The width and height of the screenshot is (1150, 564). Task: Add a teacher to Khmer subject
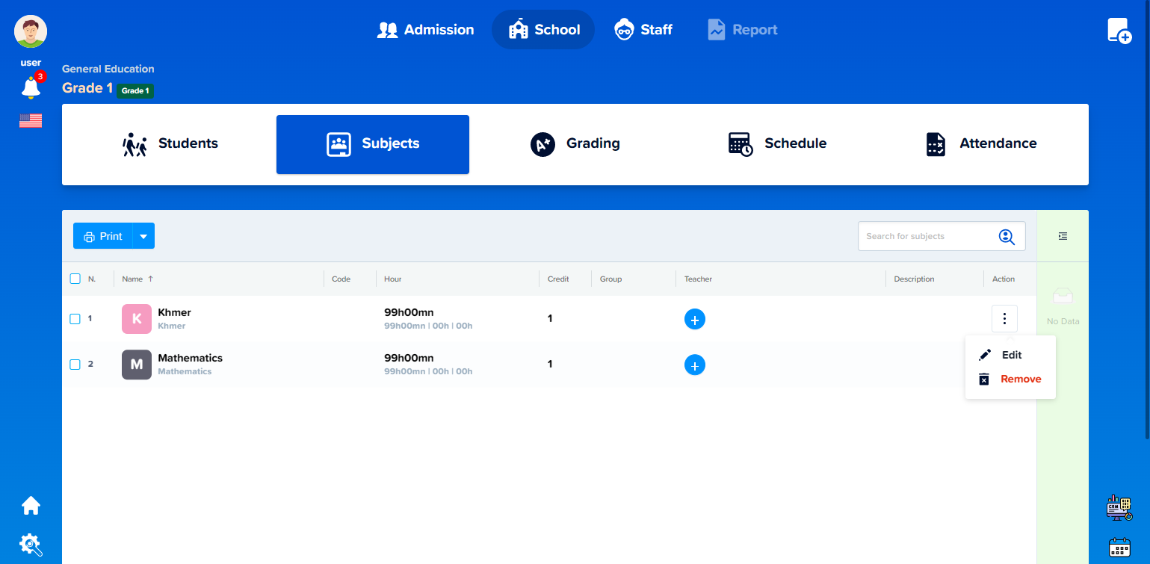click(x=694, y=319)
